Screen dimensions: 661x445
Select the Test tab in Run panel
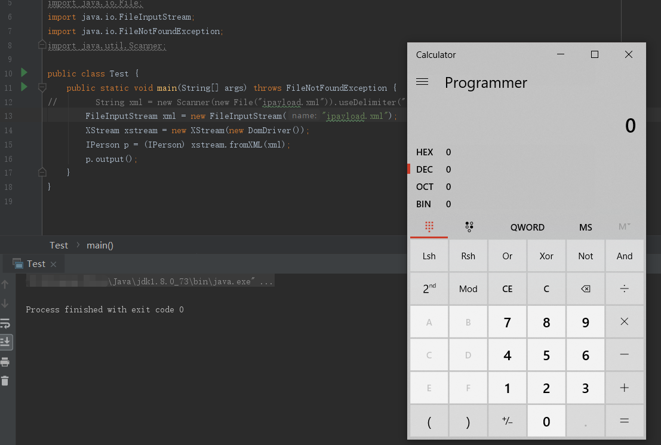36,264
